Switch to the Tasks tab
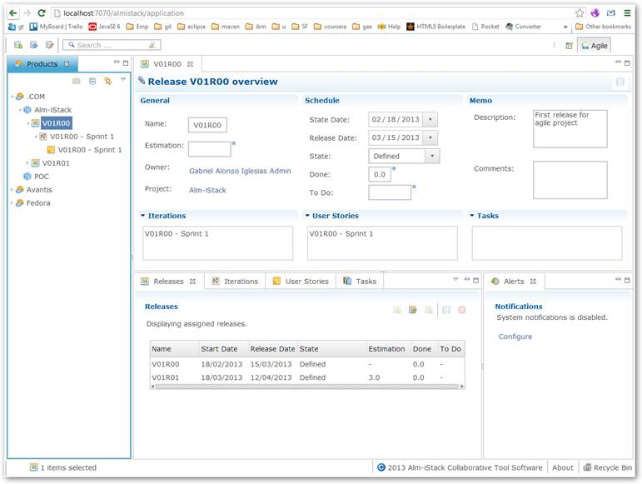The image size is (642, 484). [360, 282]
